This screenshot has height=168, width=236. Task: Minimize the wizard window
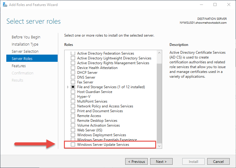click(x=201, y=5)
